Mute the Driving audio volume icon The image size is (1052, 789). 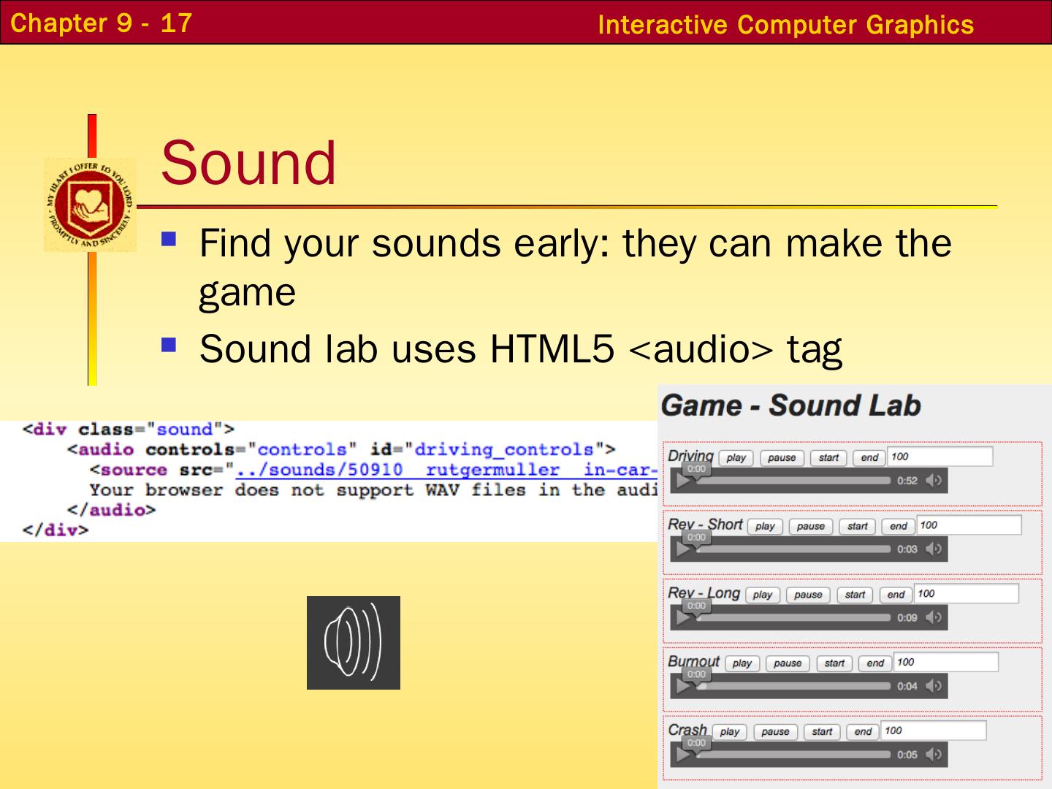pos(933,481)
